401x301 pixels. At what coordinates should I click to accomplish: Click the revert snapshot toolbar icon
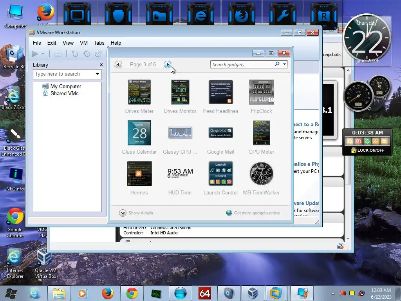tap(87, 54)
